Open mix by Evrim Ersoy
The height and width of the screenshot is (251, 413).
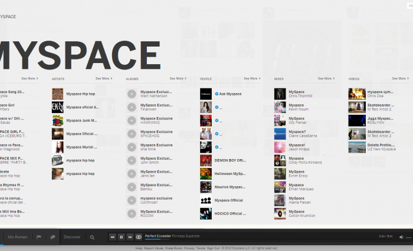coord(280,174)
